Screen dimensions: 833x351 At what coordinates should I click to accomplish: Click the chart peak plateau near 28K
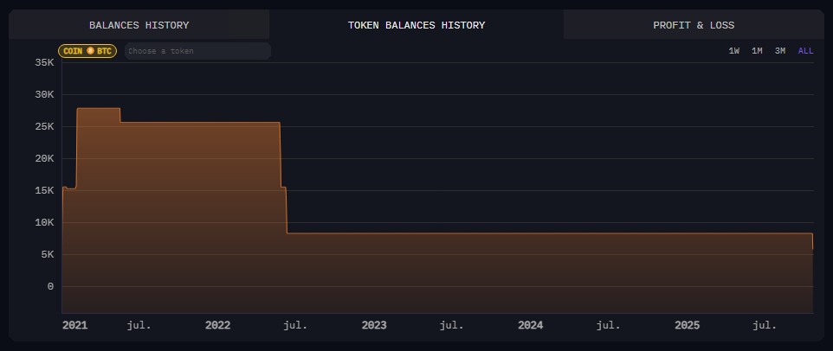[98, 109]
